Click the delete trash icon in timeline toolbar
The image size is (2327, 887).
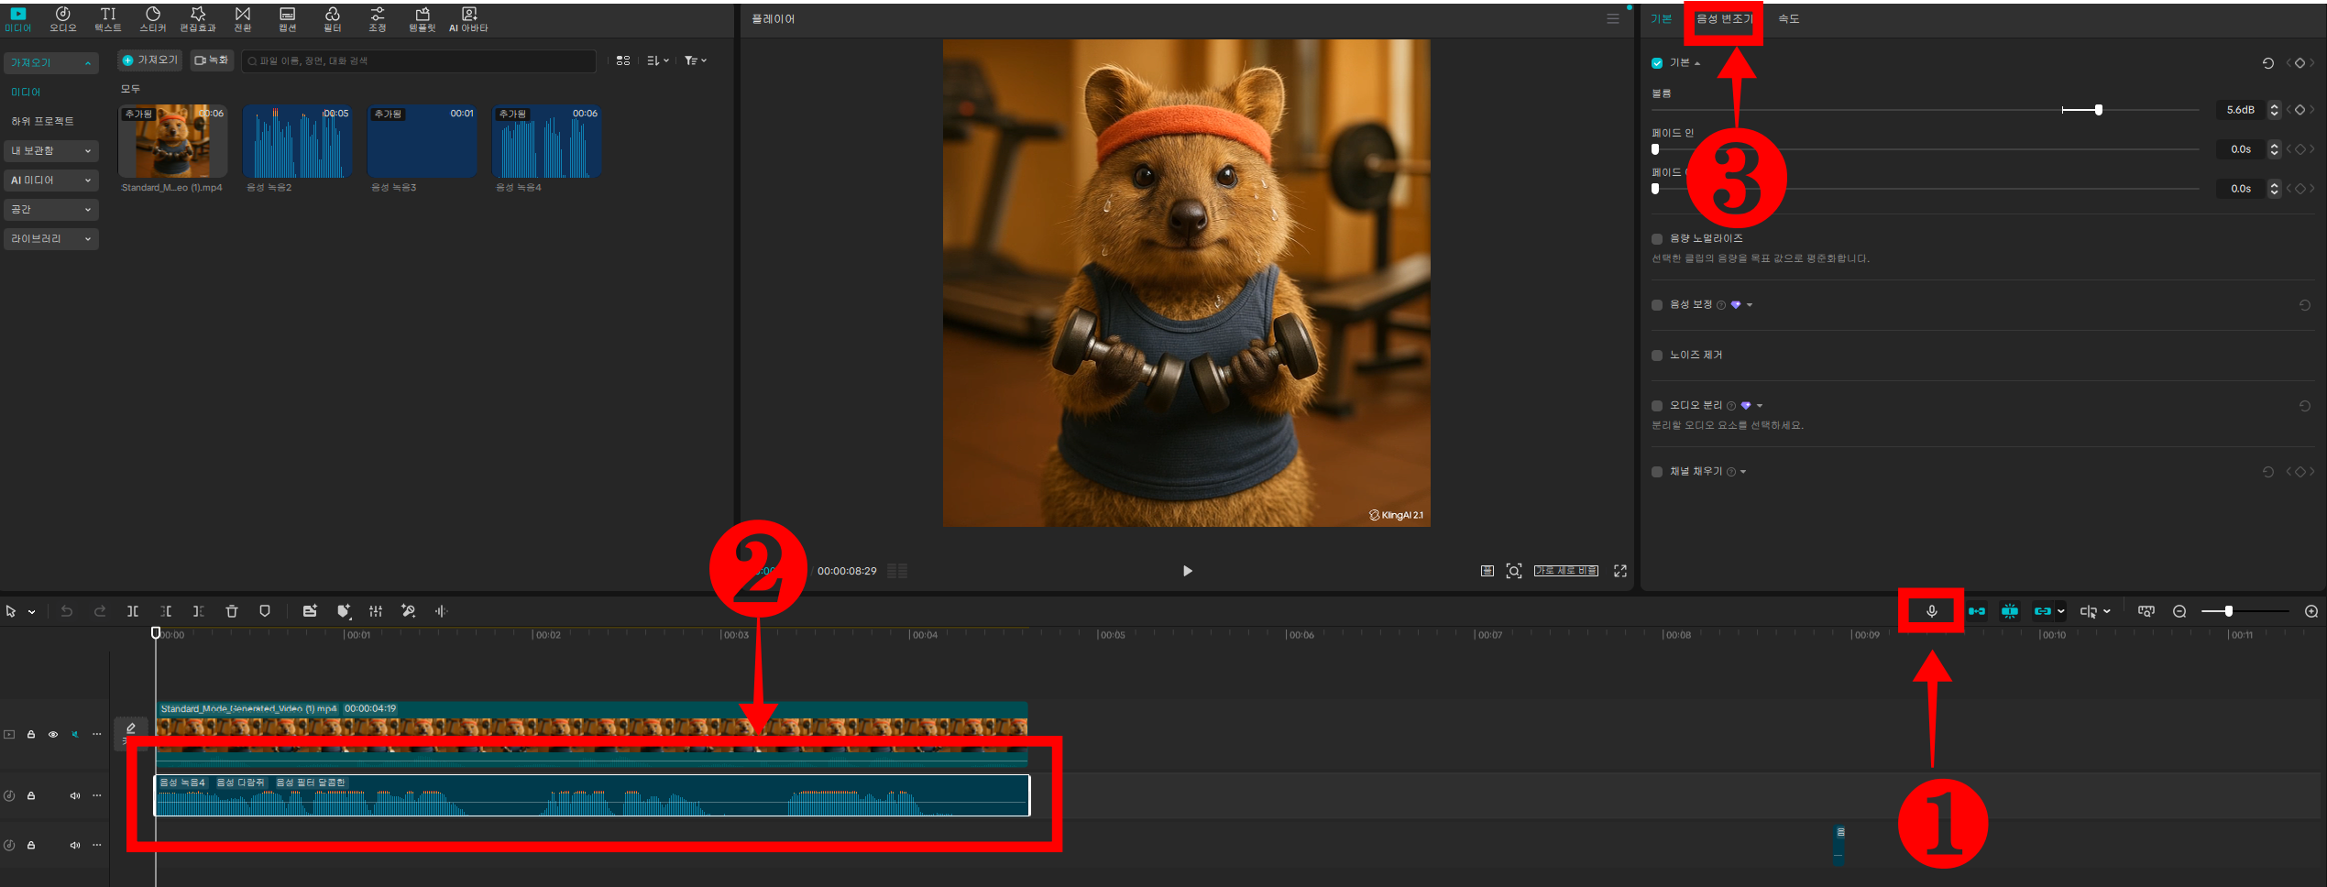coord(232,611)
